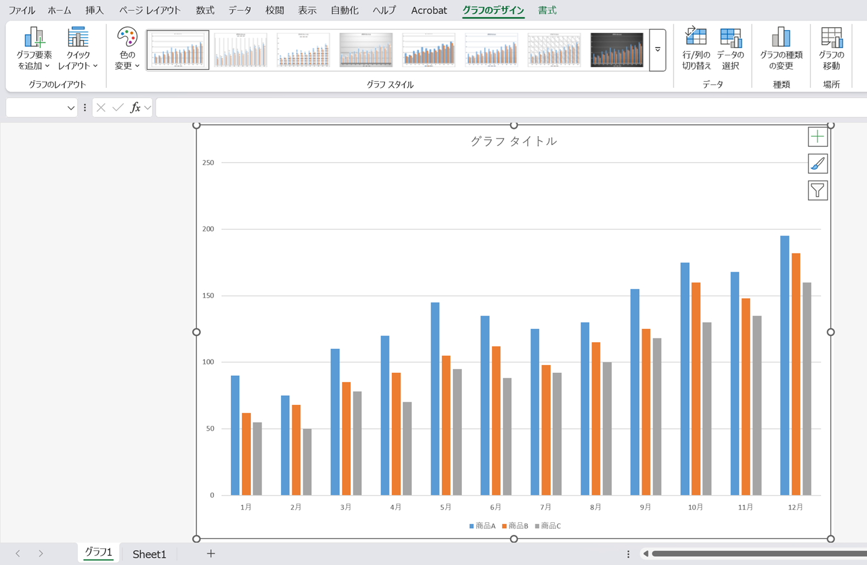Open the paintbrush chart styles button
Image resolution: width=867 pixels, height=565 pixels.
(818, 164)
